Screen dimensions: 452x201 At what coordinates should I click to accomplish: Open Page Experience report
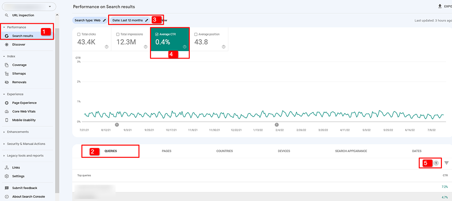tap(24, 103)
